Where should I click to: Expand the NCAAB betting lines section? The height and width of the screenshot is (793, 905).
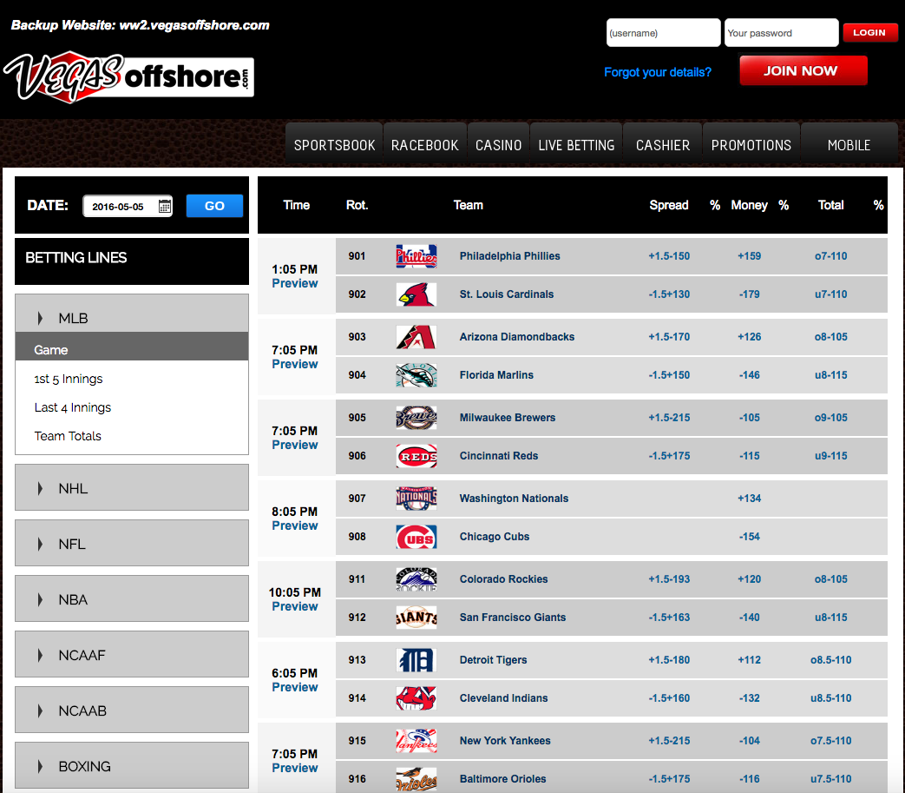coord(132,710)
